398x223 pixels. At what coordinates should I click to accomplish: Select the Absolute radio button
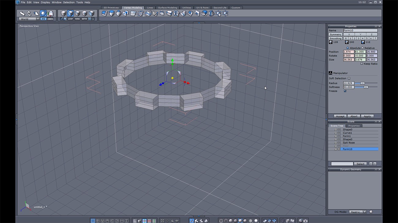coord(348,48)
